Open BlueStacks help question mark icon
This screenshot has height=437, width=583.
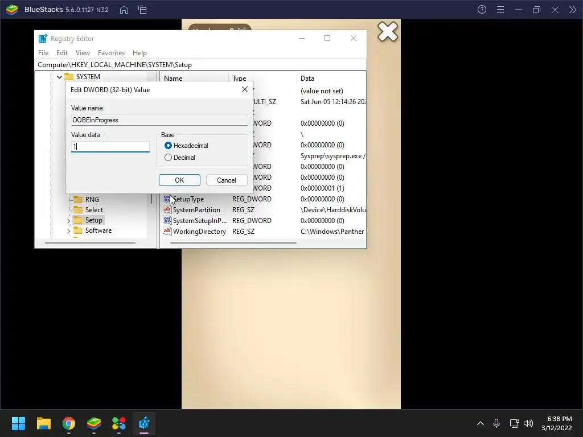point(482,10)
